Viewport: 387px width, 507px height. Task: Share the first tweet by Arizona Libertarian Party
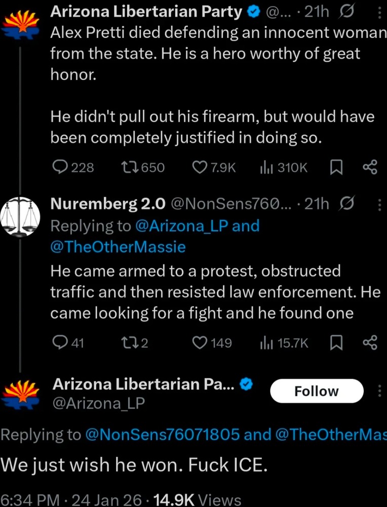370,167
